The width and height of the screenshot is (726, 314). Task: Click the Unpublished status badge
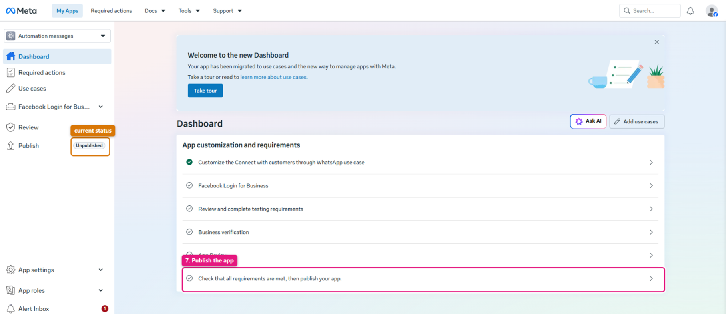click(x=90, y=146)
